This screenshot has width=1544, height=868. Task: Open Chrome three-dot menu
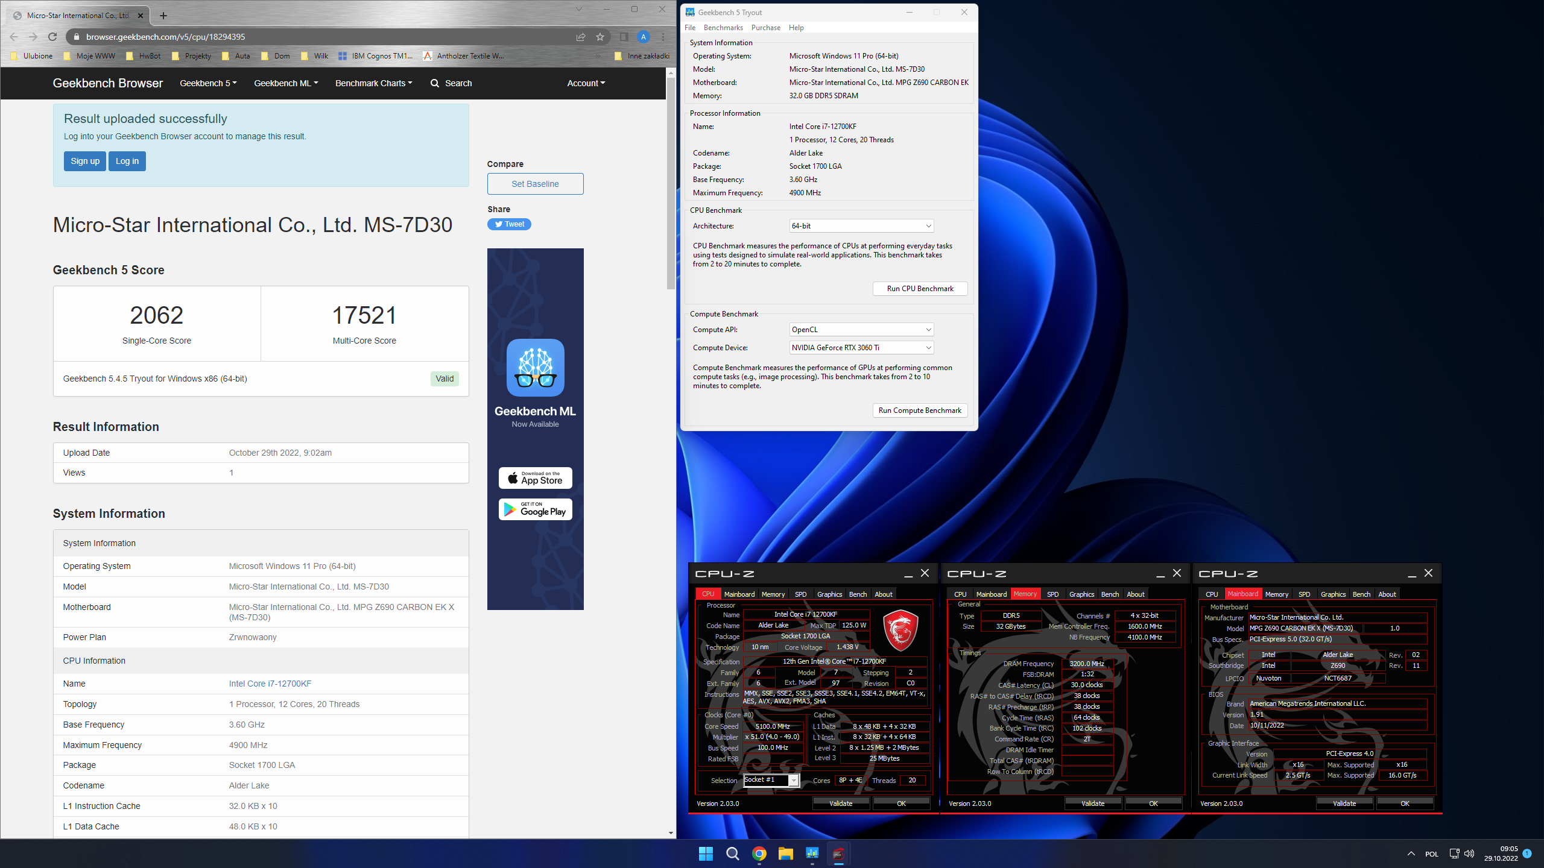[x=663, y=37]
